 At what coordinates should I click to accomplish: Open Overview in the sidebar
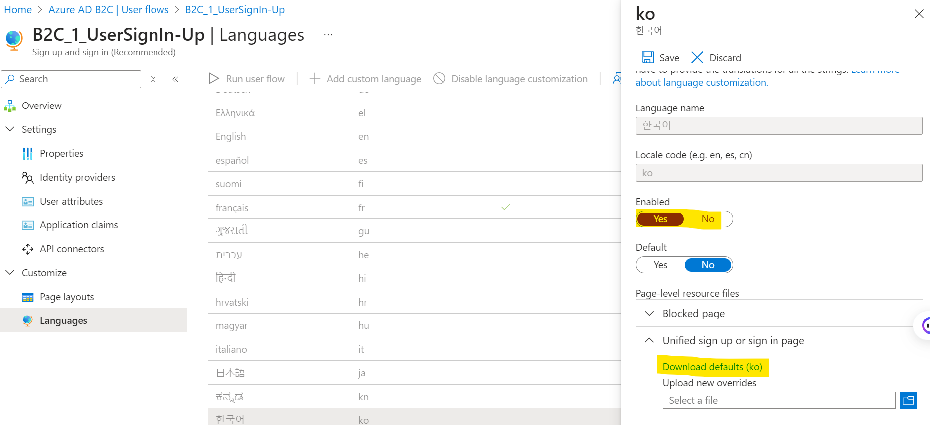coord(42,106)
